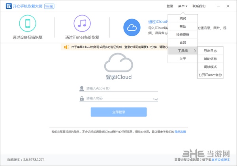The width and height of the screenshot is (237, 166).
Task: Open the 官方安卓版本 download link
Action: tap(221, 160)
